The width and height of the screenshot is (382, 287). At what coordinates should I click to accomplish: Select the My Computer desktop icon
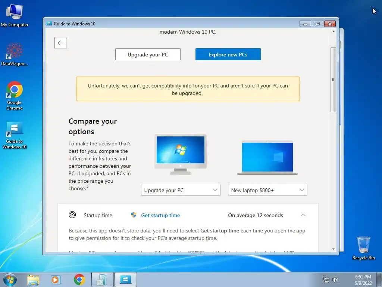15,15
